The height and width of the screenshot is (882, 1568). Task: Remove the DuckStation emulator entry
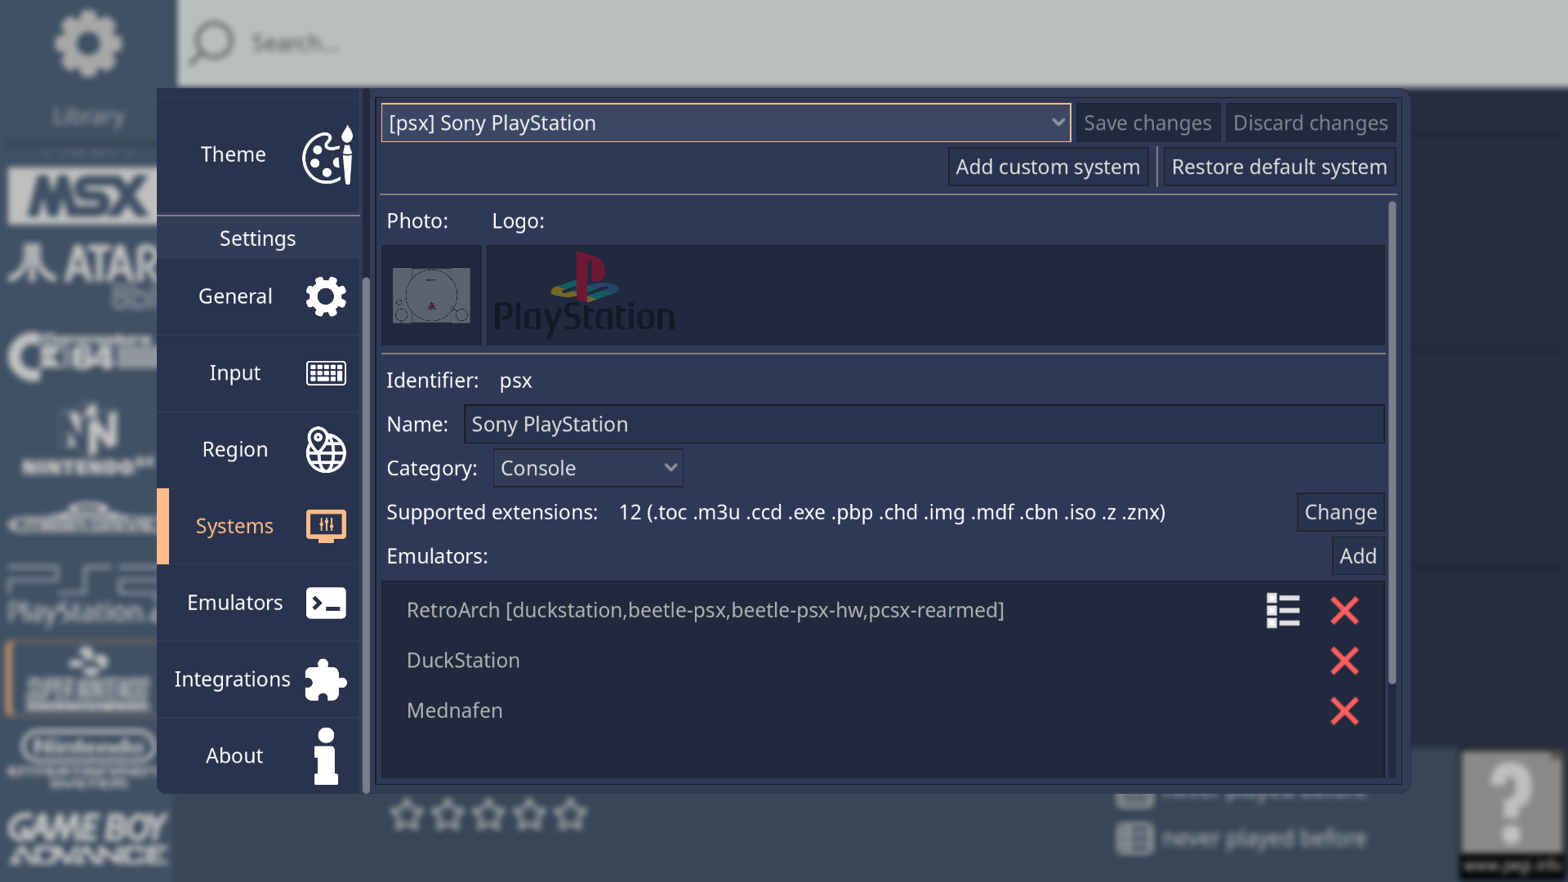tap(1344, 661)
